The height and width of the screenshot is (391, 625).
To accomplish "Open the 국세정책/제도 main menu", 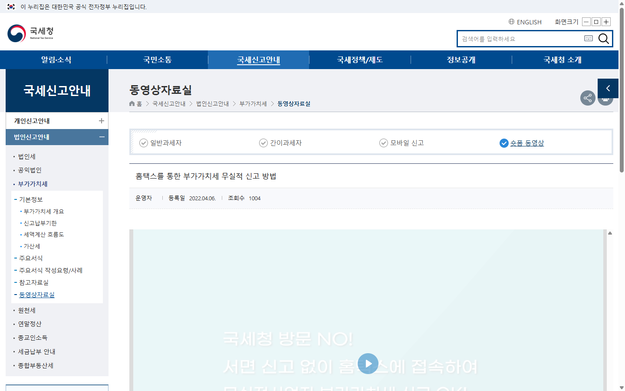I will click(360, 60).
